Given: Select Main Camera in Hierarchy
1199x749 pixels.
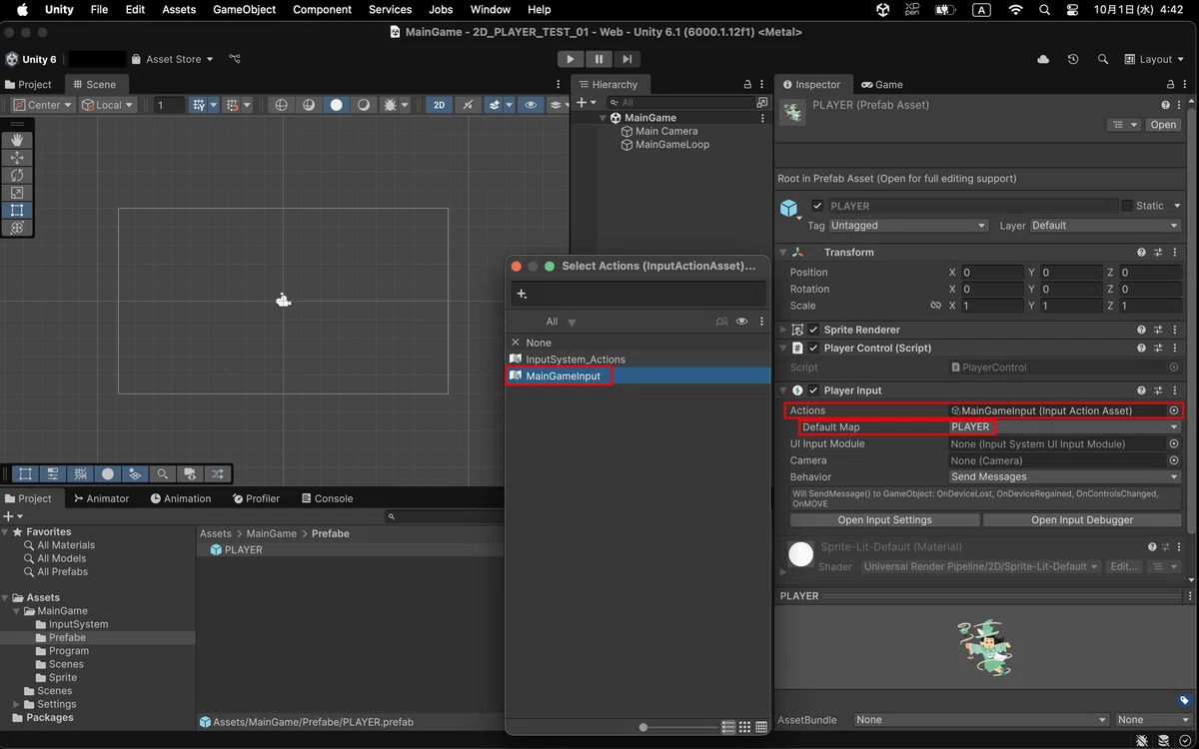Looking at the screenshot, I should 666,131.
